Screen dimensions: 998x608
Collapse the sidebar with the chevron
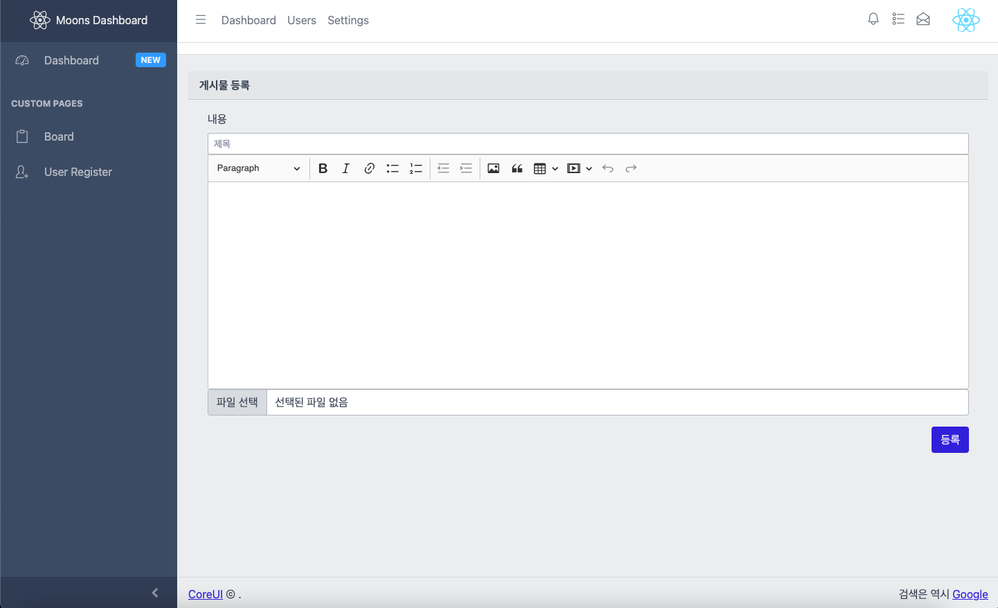(155, 592)
